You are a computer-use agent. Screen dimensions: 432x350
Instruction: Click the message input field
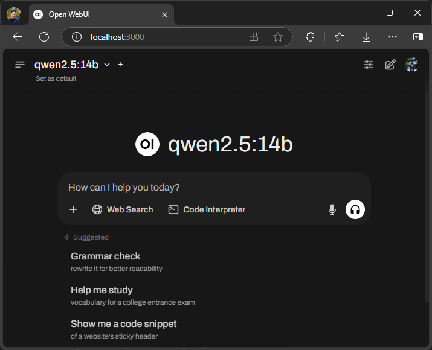(x=214, y=188)
